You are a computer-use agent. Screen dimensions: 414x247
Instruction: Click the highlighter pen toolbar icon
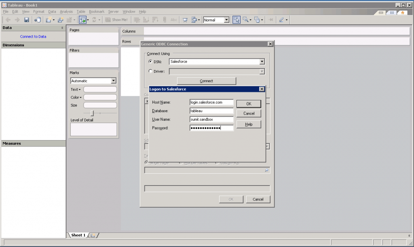point(281,20)
